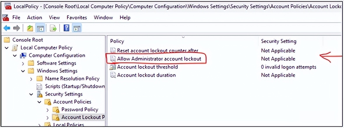Image resolution: width=344 pixels, height=128 pixels.
Task: Click the Up One Level folder icon
Action: click(30, 28)
